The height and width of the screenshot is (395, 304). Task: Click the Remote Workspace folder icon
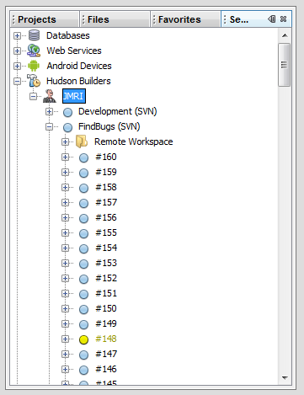tap(82, 141)
